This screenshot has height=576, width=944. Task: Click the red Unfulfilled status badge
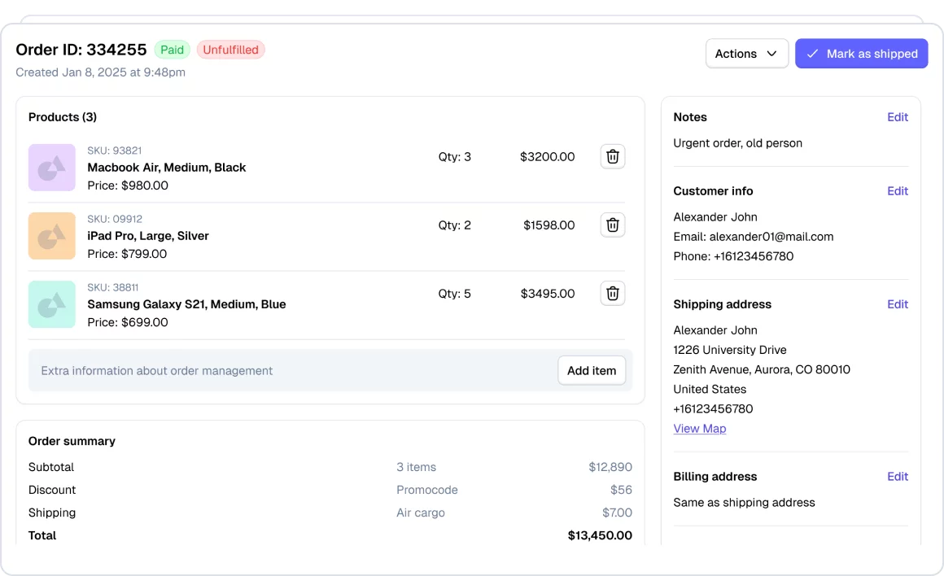point(230,50)
